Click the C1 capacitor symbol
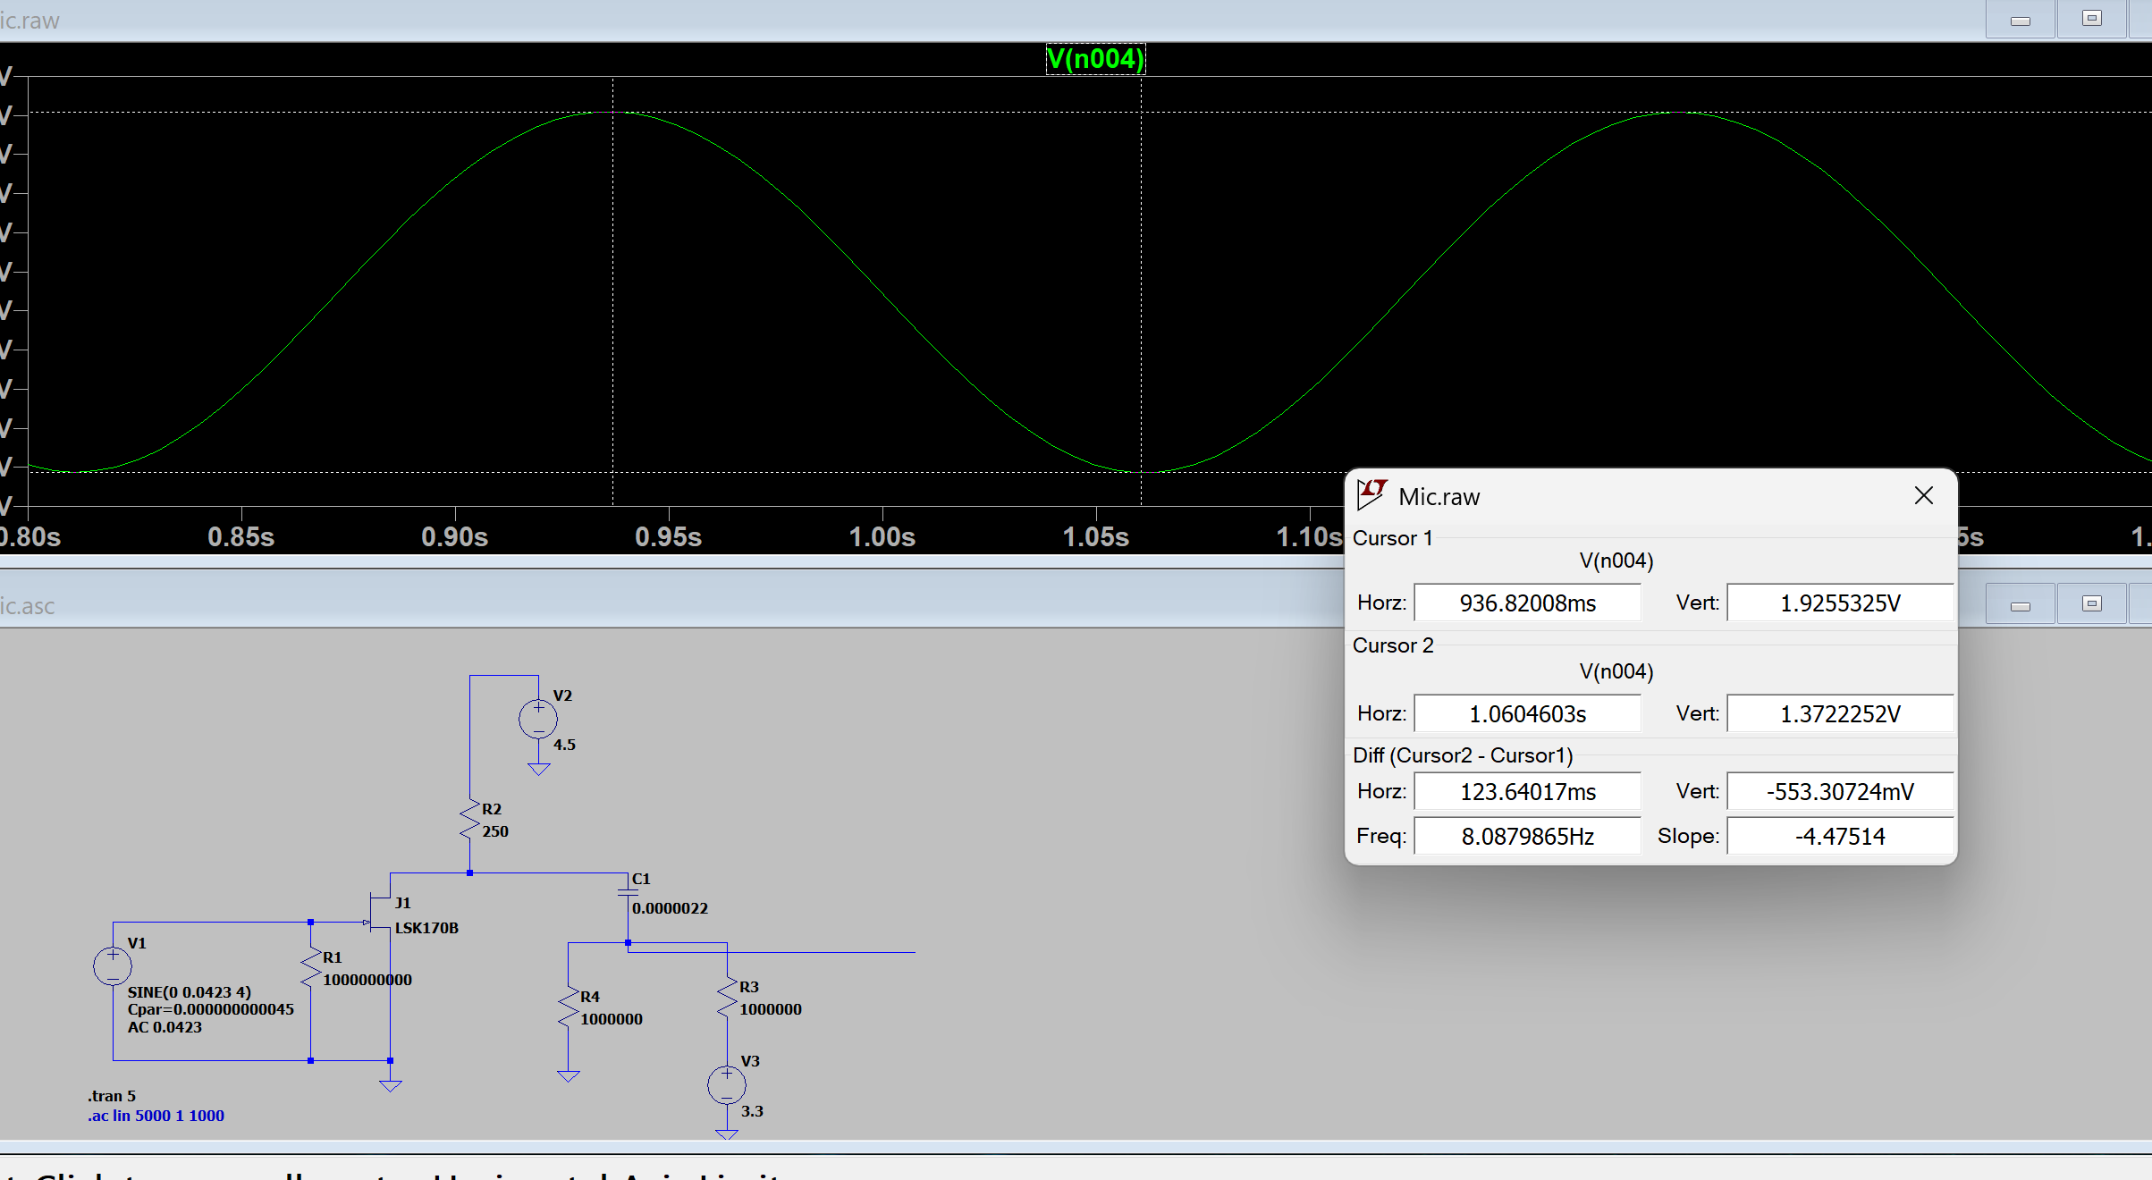Viewport: 2152px width, 1180px height. tap(628, 892)
